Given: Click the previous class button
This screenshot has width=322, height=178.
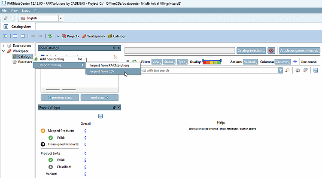Looking at the screenshot, I should [x=60, y=98].
